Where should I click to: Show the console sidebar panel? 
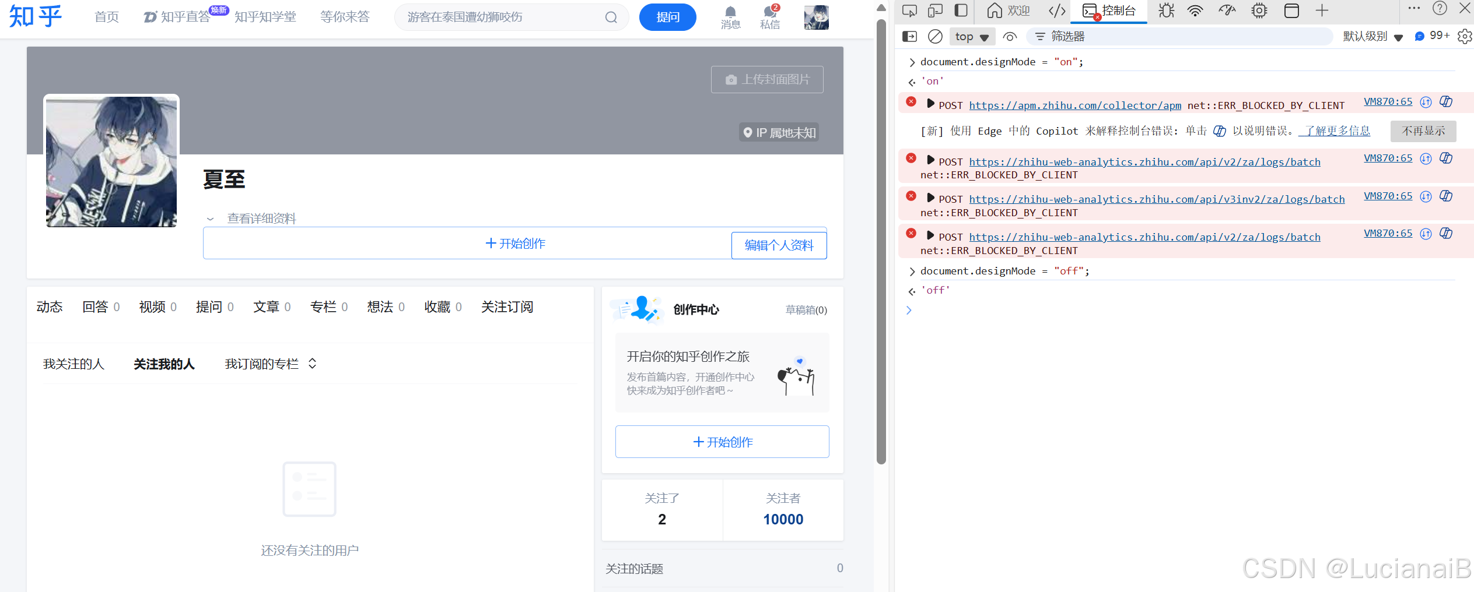pyautogui.click(x=909, y=37)
